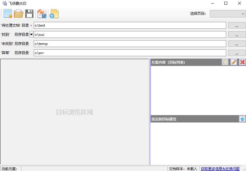Delete target with the red X icon

click(242, 62)
